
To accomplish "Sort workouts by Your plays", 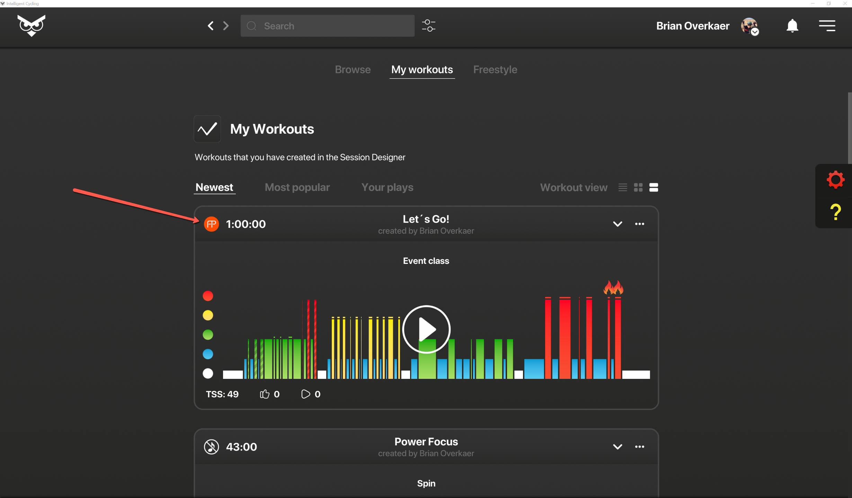I will (x=387, y=187).
